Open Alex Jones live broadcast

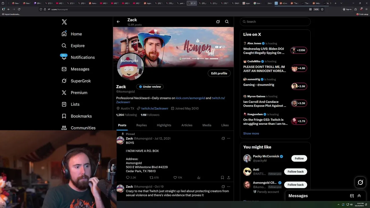tap(275, 49)
